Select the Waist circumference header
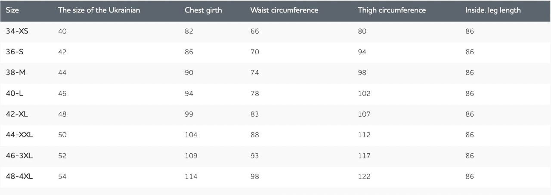The width and height of the screenshot is (551, 195). click(x=284, y=10)
